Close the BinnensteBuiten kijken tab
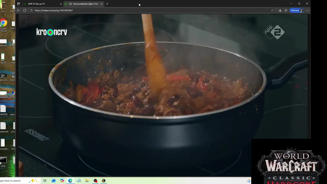The height and width of the screenshot is (184, 327). (x=101, y=4)
